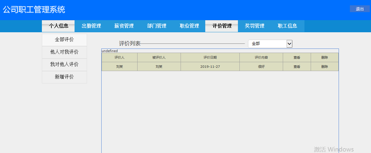The width and height of the screenshot is (371, 153).
Task: Expand the 全部 filter dropdown arrow
Action: 289,44
